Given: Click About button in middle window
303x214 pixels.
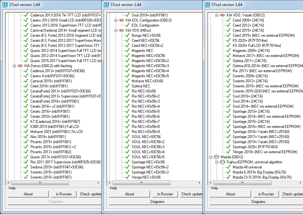Looking at the screenshot, I should (x=129, y=194).
